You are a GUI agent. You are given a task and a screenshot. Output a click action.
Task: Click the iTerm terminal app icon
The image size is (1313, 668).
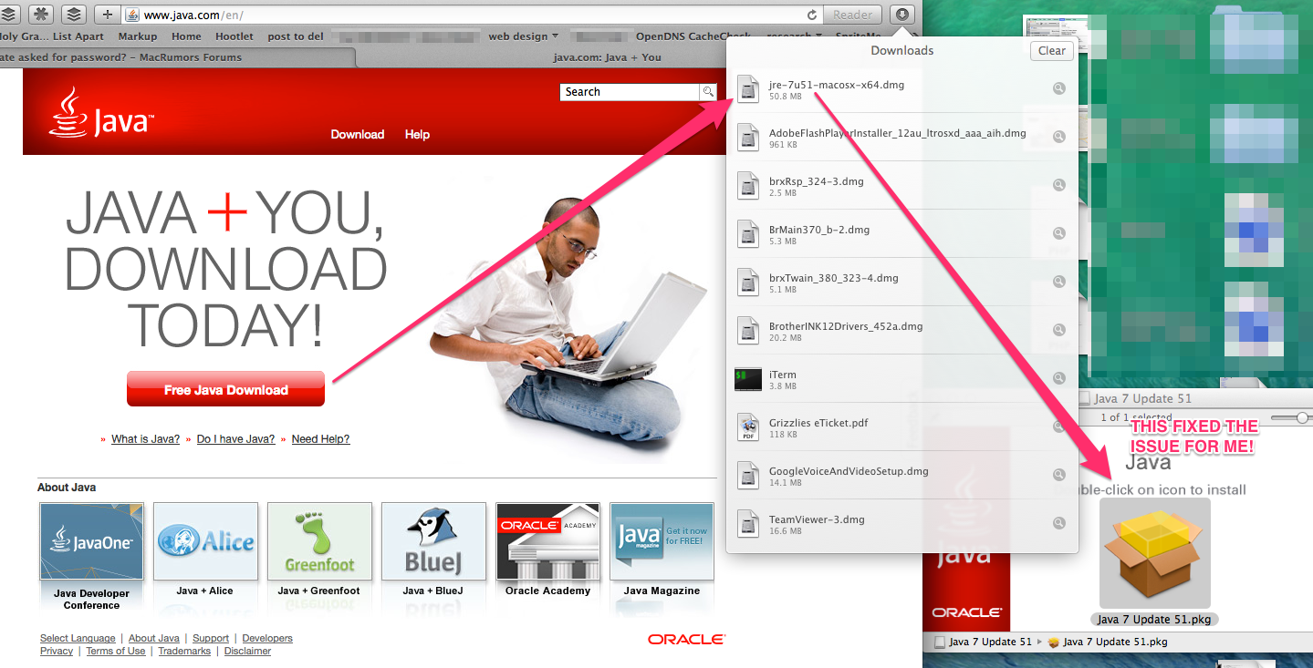[748, 379]
